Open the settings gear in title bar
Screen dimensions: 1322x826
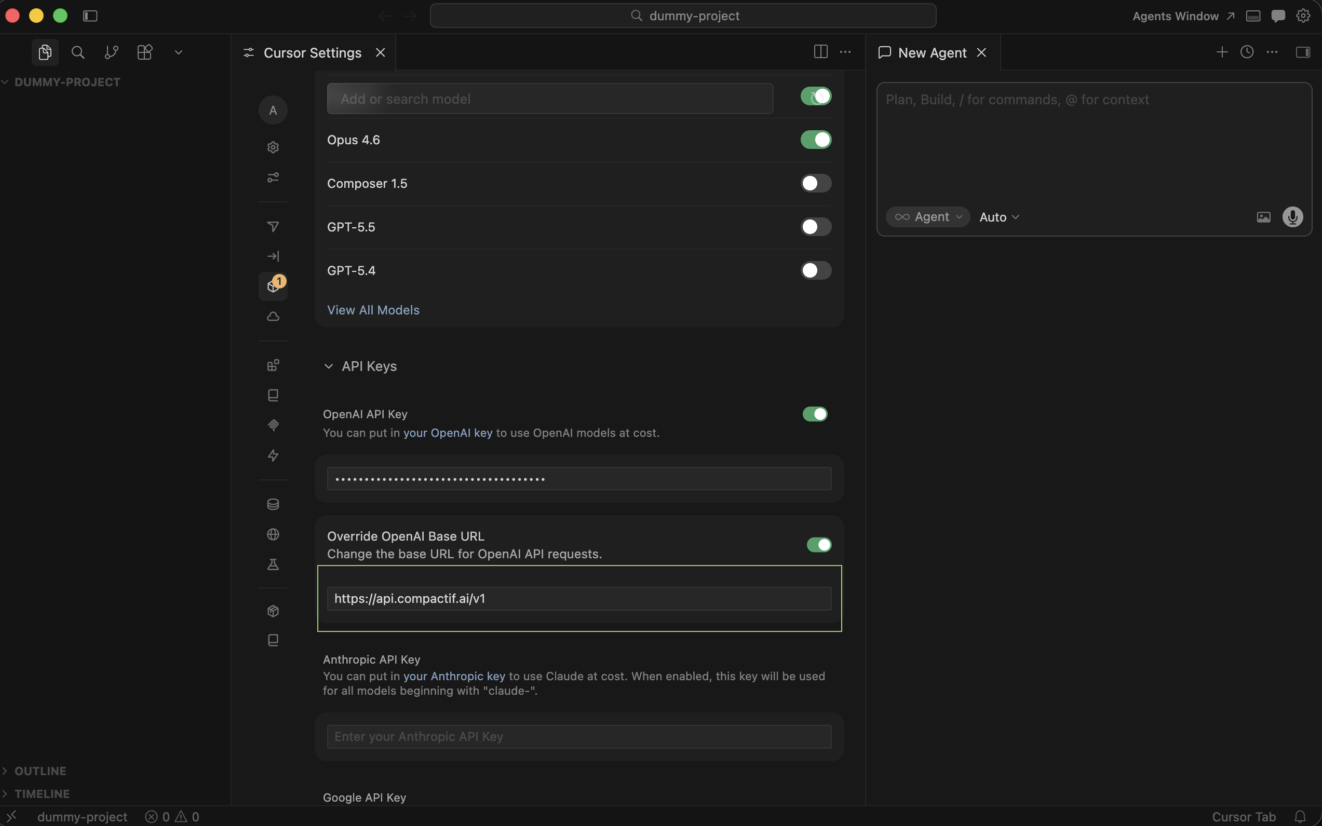[x=1303, y=16]
